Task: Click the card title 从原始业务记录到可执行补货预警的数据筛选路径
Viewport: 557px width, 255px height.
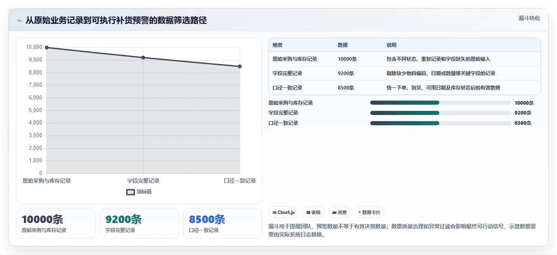Action: [116, 21]
